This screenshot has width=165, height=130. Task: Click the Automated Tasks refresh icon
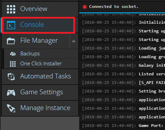(x=11, y=77)
